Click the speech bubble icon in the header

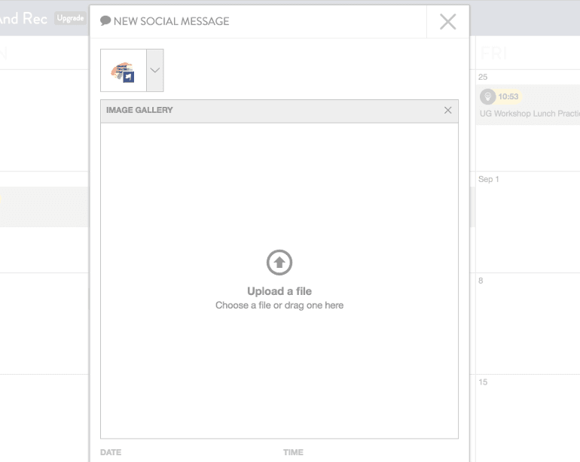tap(105, 21)
